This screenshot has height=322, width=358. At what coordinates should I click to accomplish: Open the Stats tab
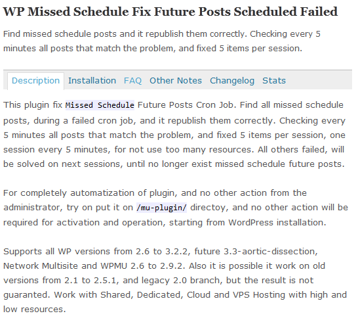pyautogui.click(x=274, y=81)
